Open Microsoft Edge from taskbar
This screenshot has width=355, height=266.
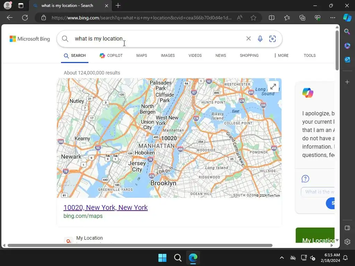[x=193, y=258]
